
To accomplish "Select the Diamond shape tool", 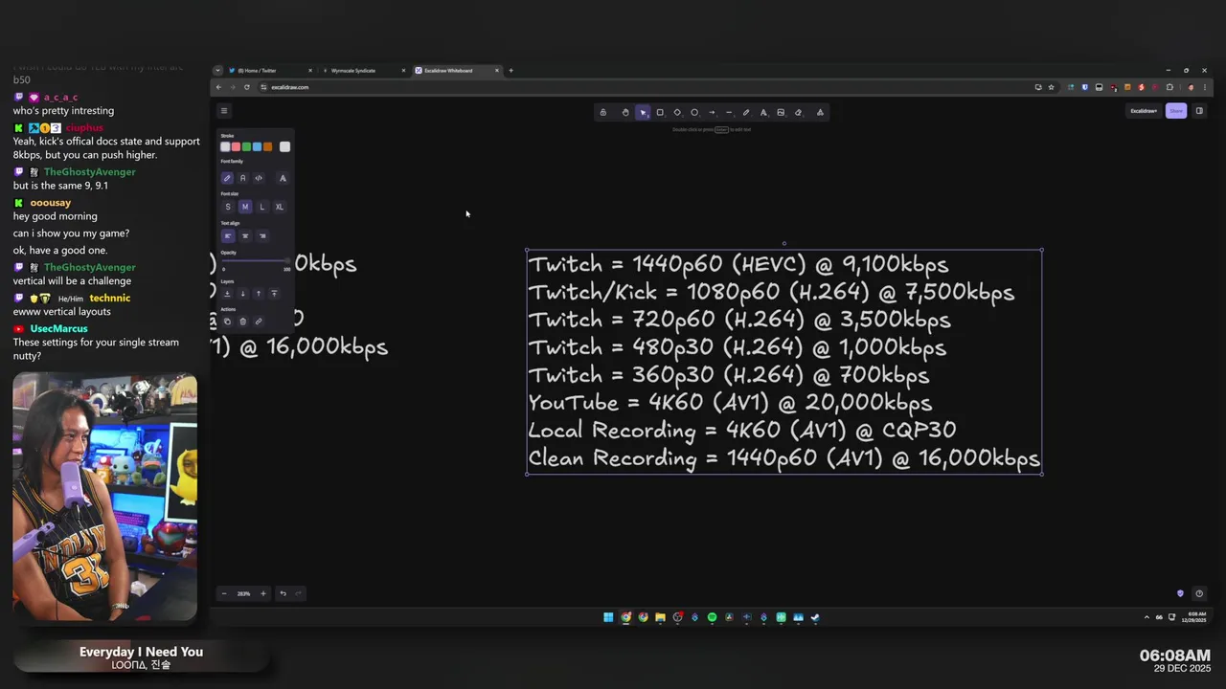I will (x=677, y=112).
